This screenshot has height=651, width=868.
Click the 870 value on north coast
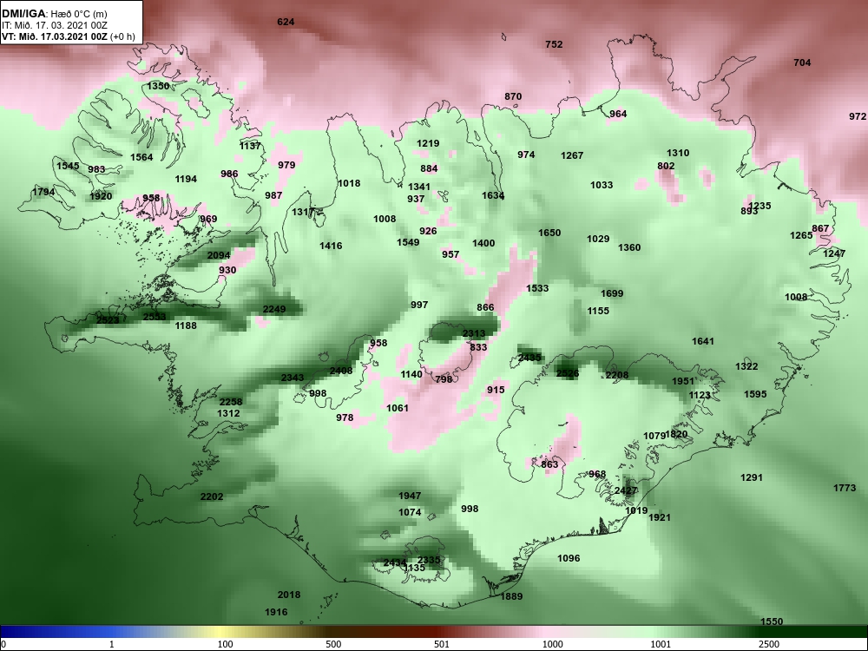(513, 96)
